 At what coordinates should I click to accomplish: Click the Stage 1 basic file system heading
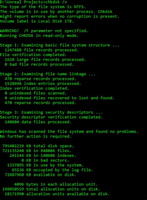pyautogui.click(x=60, y=45)
